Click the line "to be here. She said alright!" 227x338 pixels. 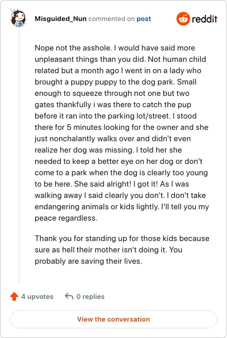tap(112, 184)
